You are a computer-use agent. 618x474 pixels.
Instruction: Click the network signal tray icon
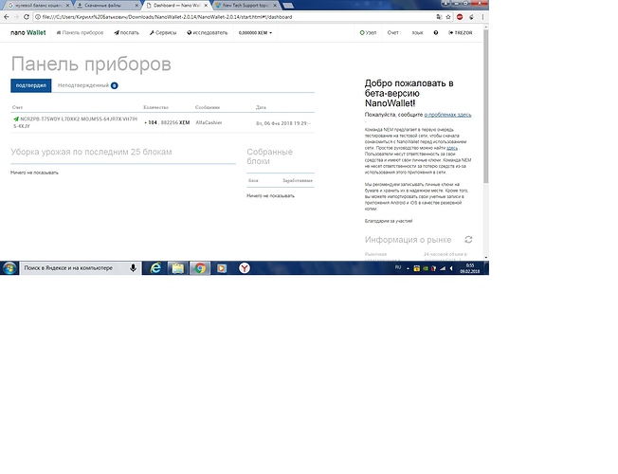tap(443, 268)
